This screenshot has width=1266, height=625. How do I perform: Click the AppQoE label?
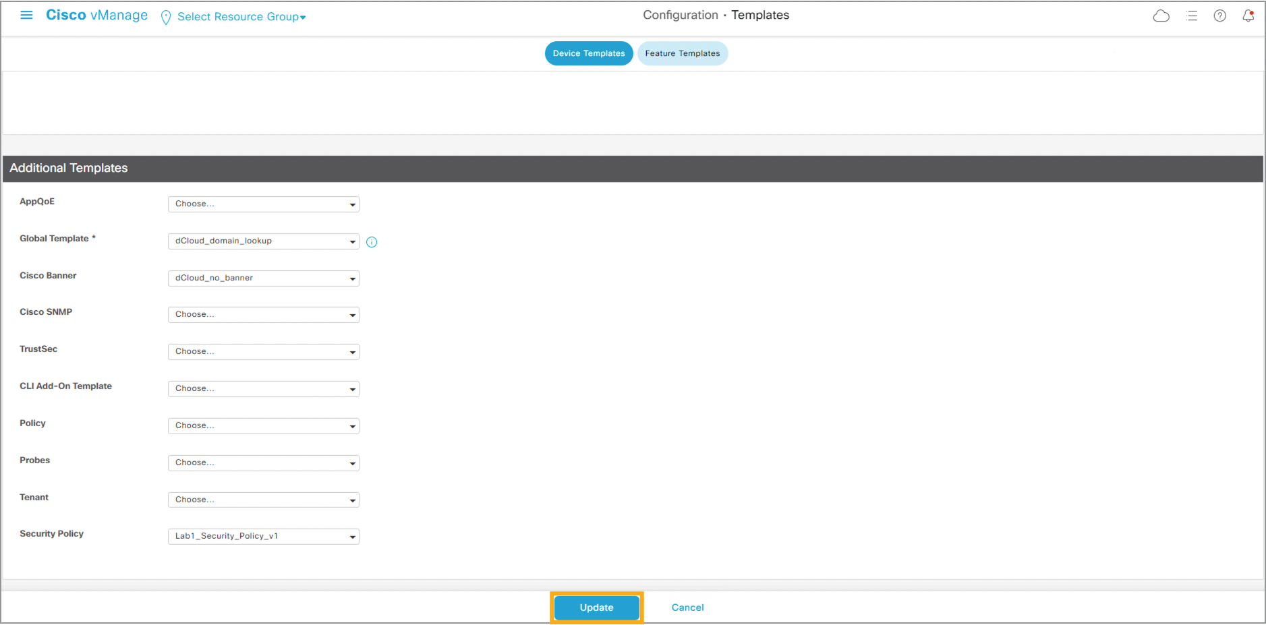[37, 201]
